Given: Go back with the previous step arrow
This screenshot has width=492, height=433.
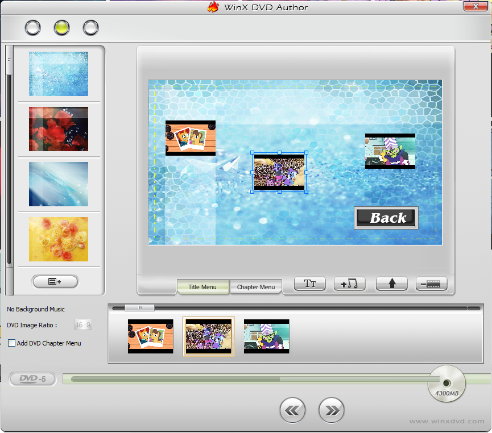Looking at the screenshot, I should (x=292, y=410).
